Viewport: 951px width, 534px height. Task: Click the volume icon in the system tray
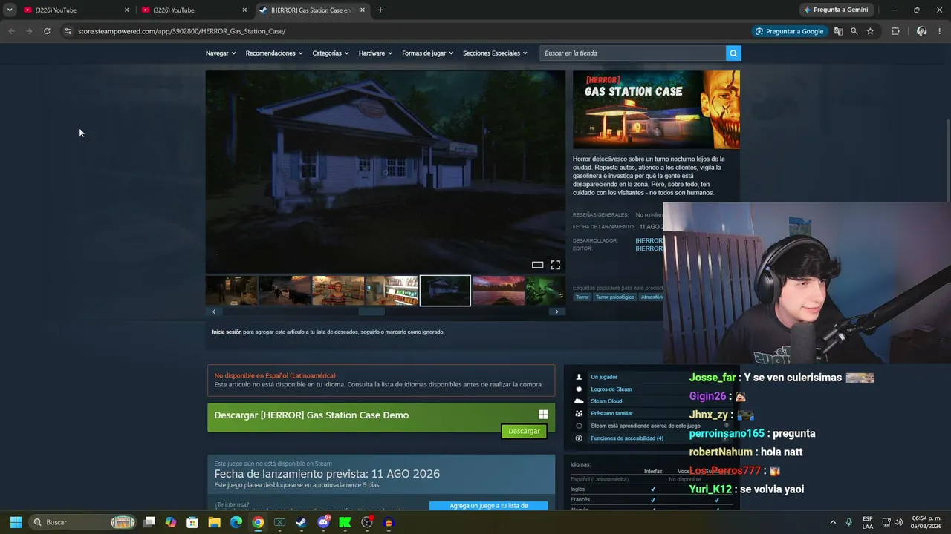pos(900,522)
